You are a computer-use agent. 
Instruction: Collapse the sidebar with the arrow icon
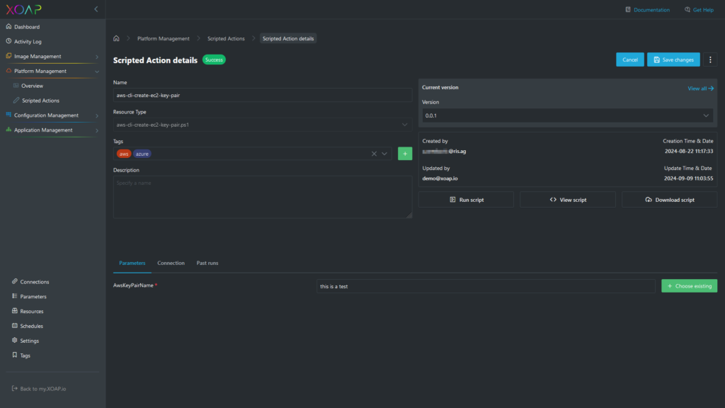pos(96,9)
